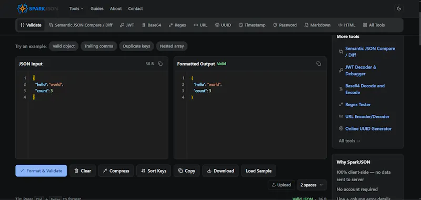Viewport: 421px width, 200px height.
Task: Copy the JSON Input contents icon
Action: click(161, 64)
